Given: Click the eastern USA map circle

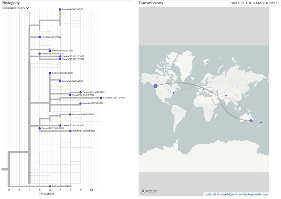Looking at the screenshot, I should [x=173, y=93].
